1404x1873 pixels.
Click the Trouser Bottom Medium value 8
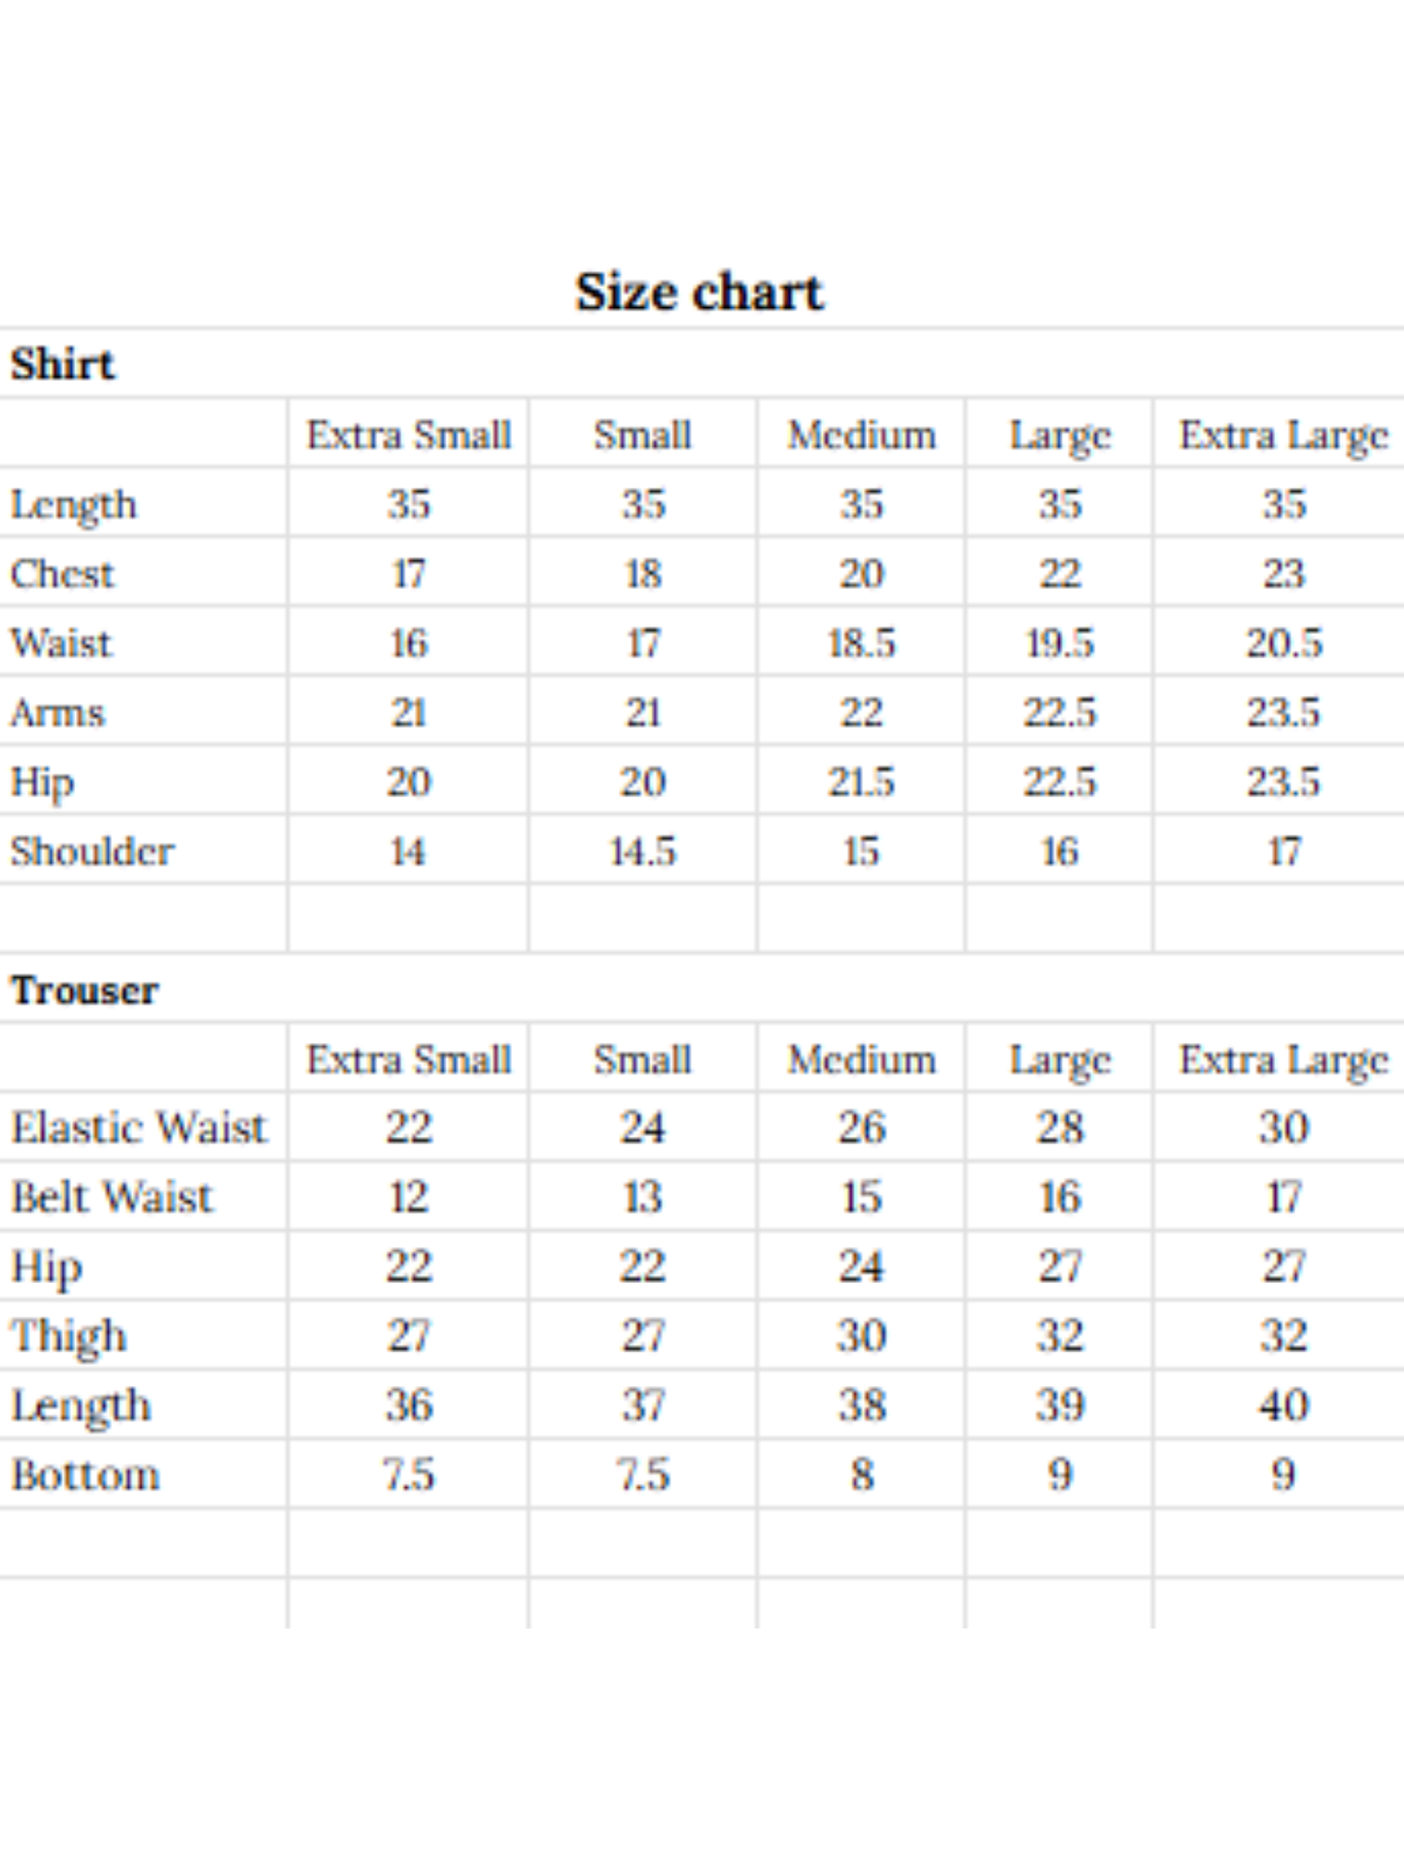862,1475
